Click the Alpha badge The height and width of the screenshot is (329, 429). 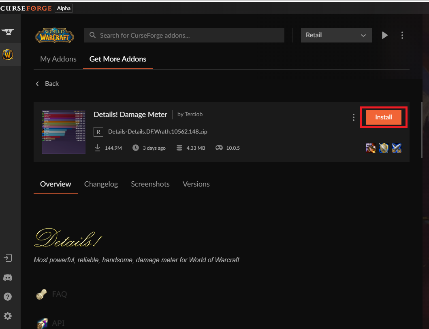64,8
